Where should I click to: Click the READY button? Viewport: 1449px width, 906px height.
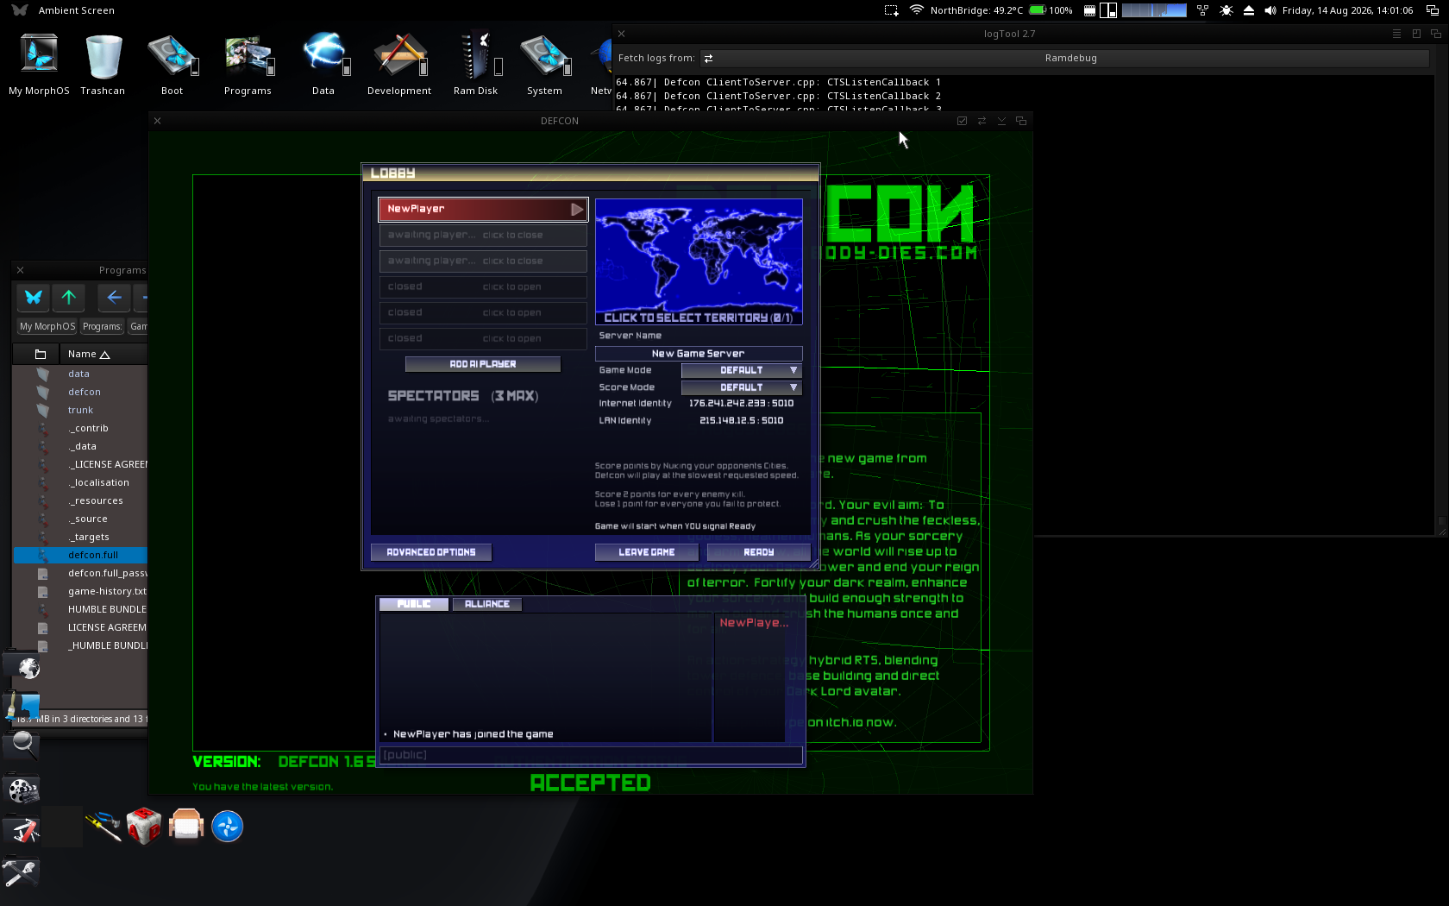(759, 552)
